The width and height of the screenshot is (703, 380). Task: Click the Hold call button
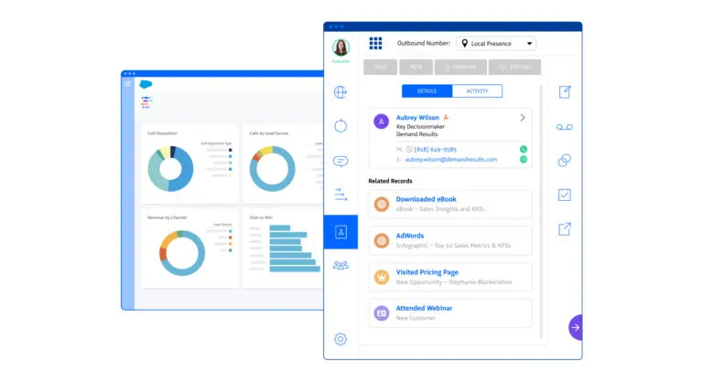380,67
